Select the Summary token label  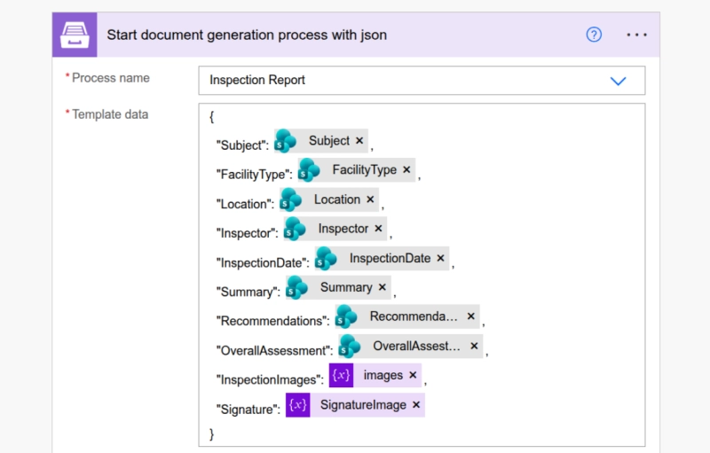pos(346,287)
